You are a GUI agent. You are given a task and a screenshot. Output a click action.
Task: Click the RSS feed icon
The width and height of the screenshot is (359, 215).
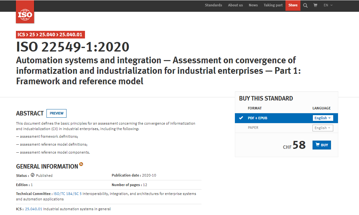click(81, 164)
